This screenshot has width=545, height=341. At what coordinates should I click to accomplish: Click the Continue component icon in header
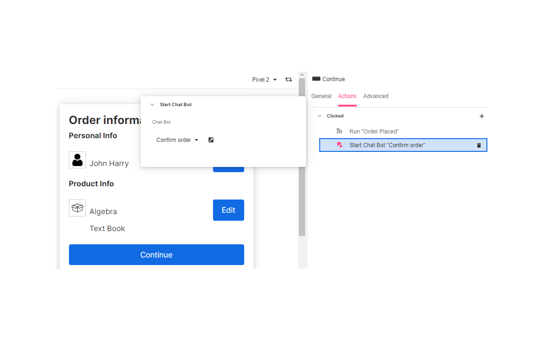[x=316, y=79]
